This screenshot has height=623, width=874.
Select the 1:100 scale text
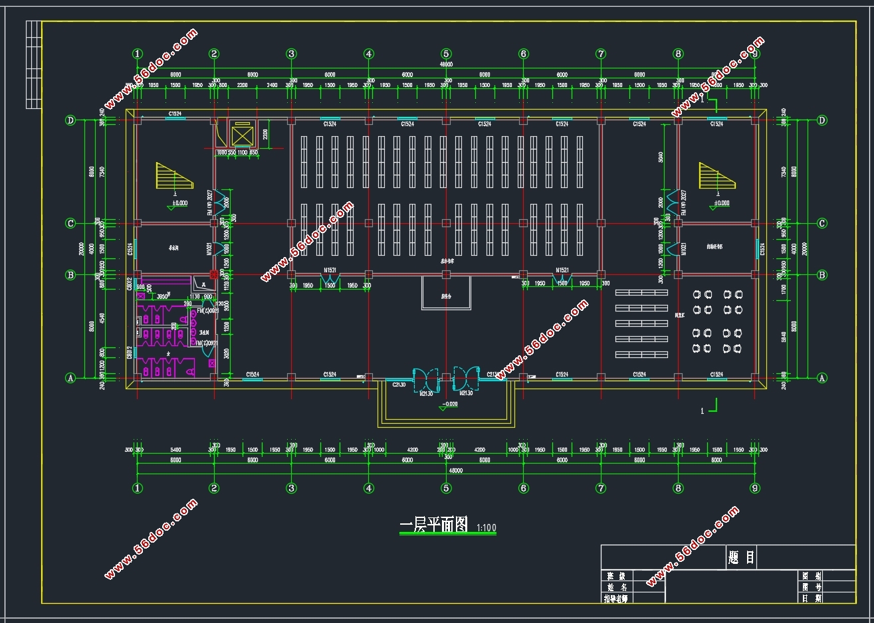pyautogui.click(x=487, y=529)
